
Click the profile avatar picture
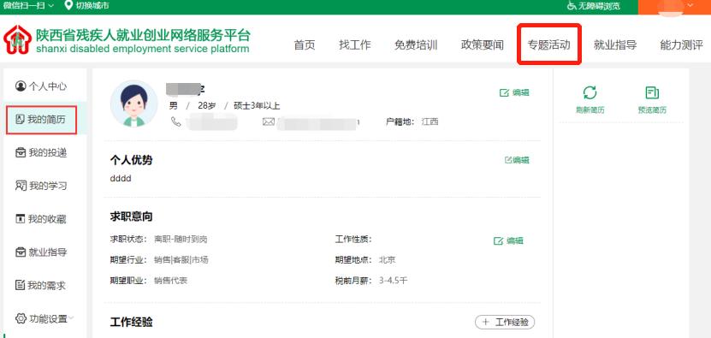click(x=133, y=104)
